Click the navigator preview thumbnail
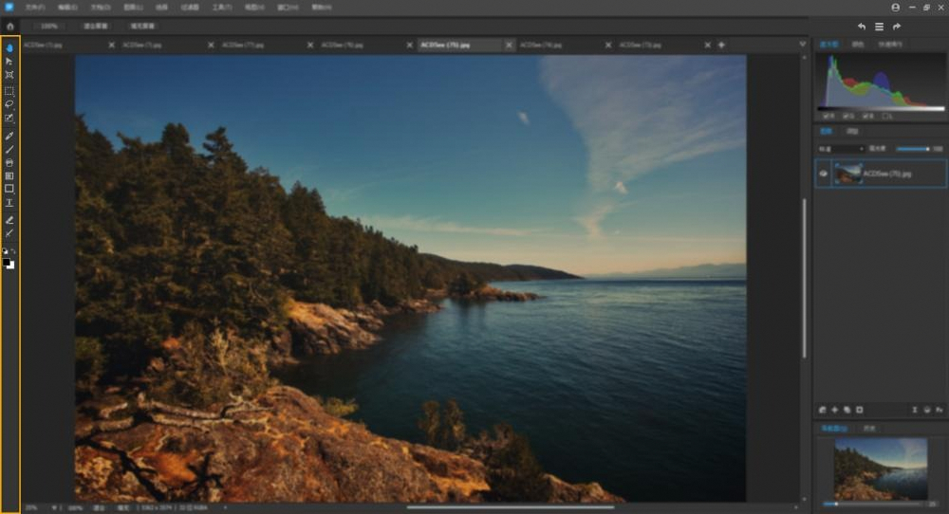 tap(881, 468)
